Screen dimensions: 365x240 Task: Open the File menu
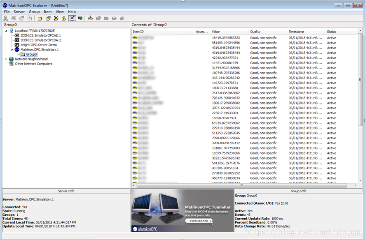7,12
